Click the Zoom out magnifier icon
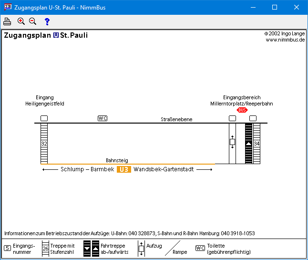The width and height of the screenshot is (308, 260). point(32,21)
